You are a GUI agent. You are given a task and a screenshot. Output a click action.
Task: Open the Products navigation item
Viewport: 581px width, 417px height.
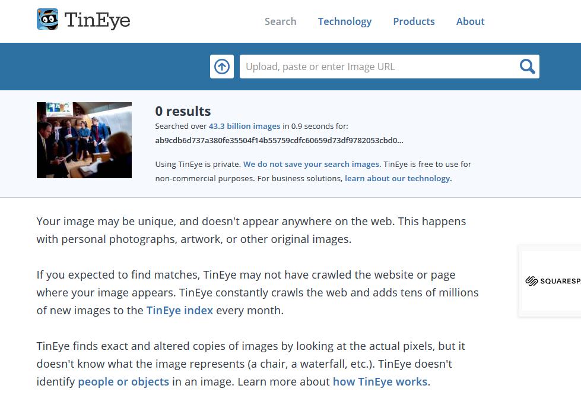pos(414,21)
